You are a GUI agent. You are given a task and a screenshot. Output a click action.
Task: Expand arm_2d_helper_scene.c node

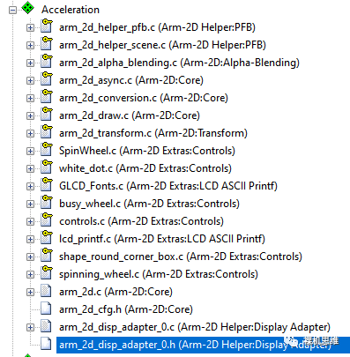click(x=30, y=46)
